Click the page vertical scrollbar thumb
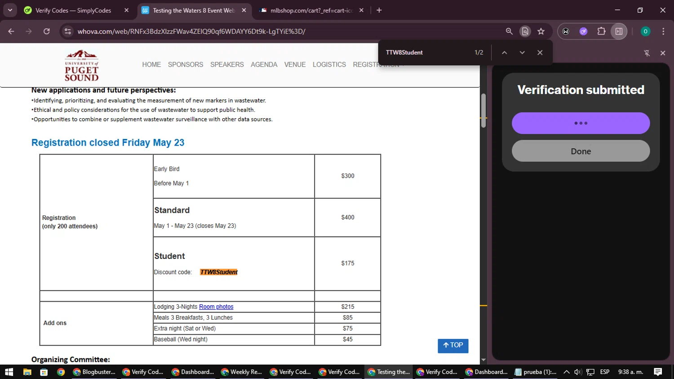Viewport: 674px width, 379px height. tap(483, 111)
